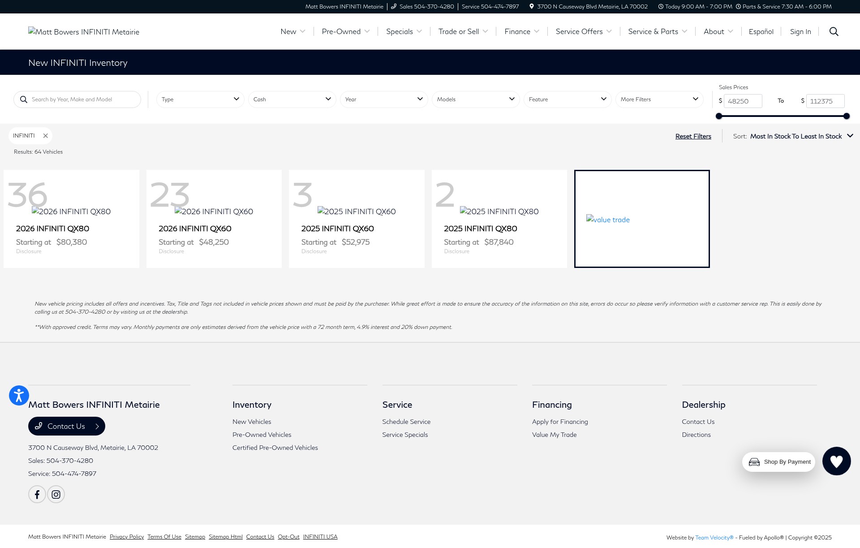Open the Opt-Out footer link
The height and width of the screenshot is (548, 860).
coord(288,537)
